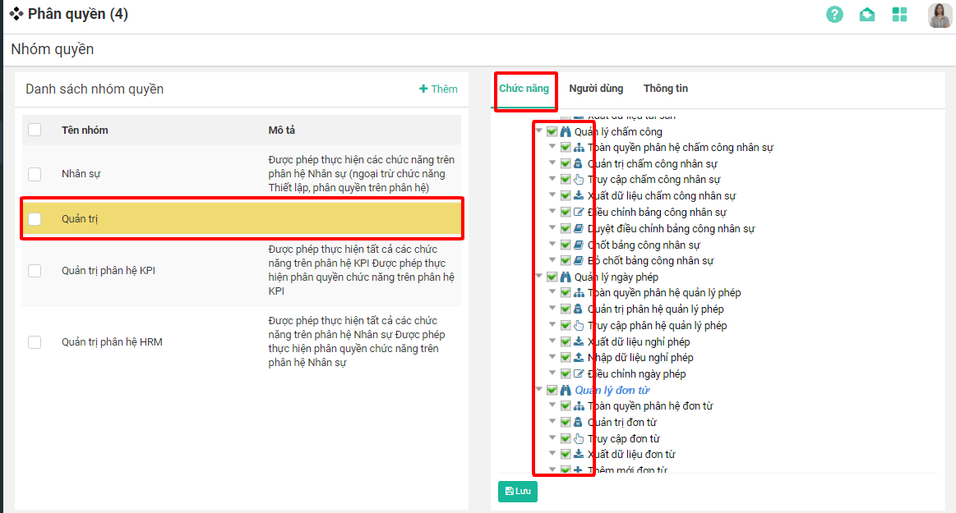Click the help question mark icon

pos(834,15)
